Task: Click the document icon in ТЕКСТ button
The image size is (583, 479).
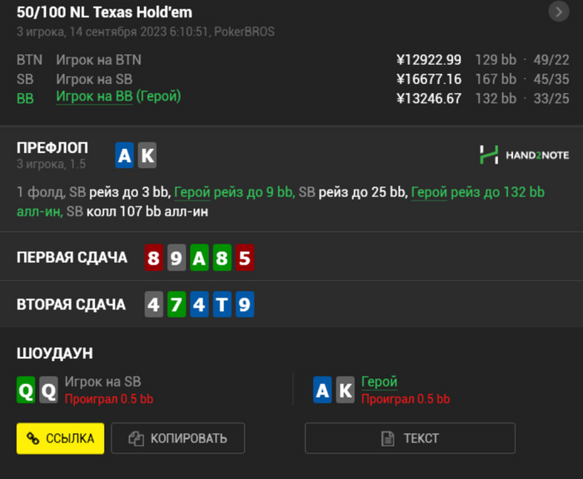Action: (388, 438)
